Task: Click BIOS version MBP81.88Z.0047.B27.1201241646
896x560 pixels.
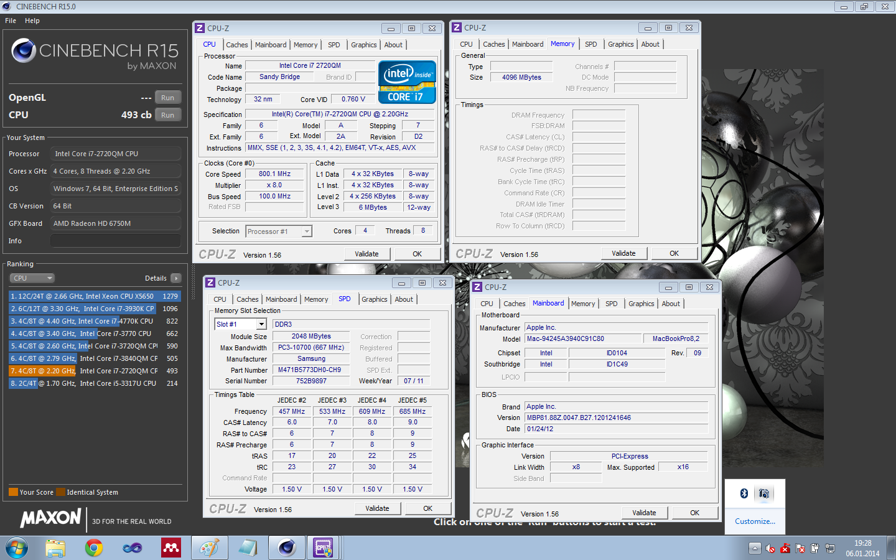Action: point(616,418)
